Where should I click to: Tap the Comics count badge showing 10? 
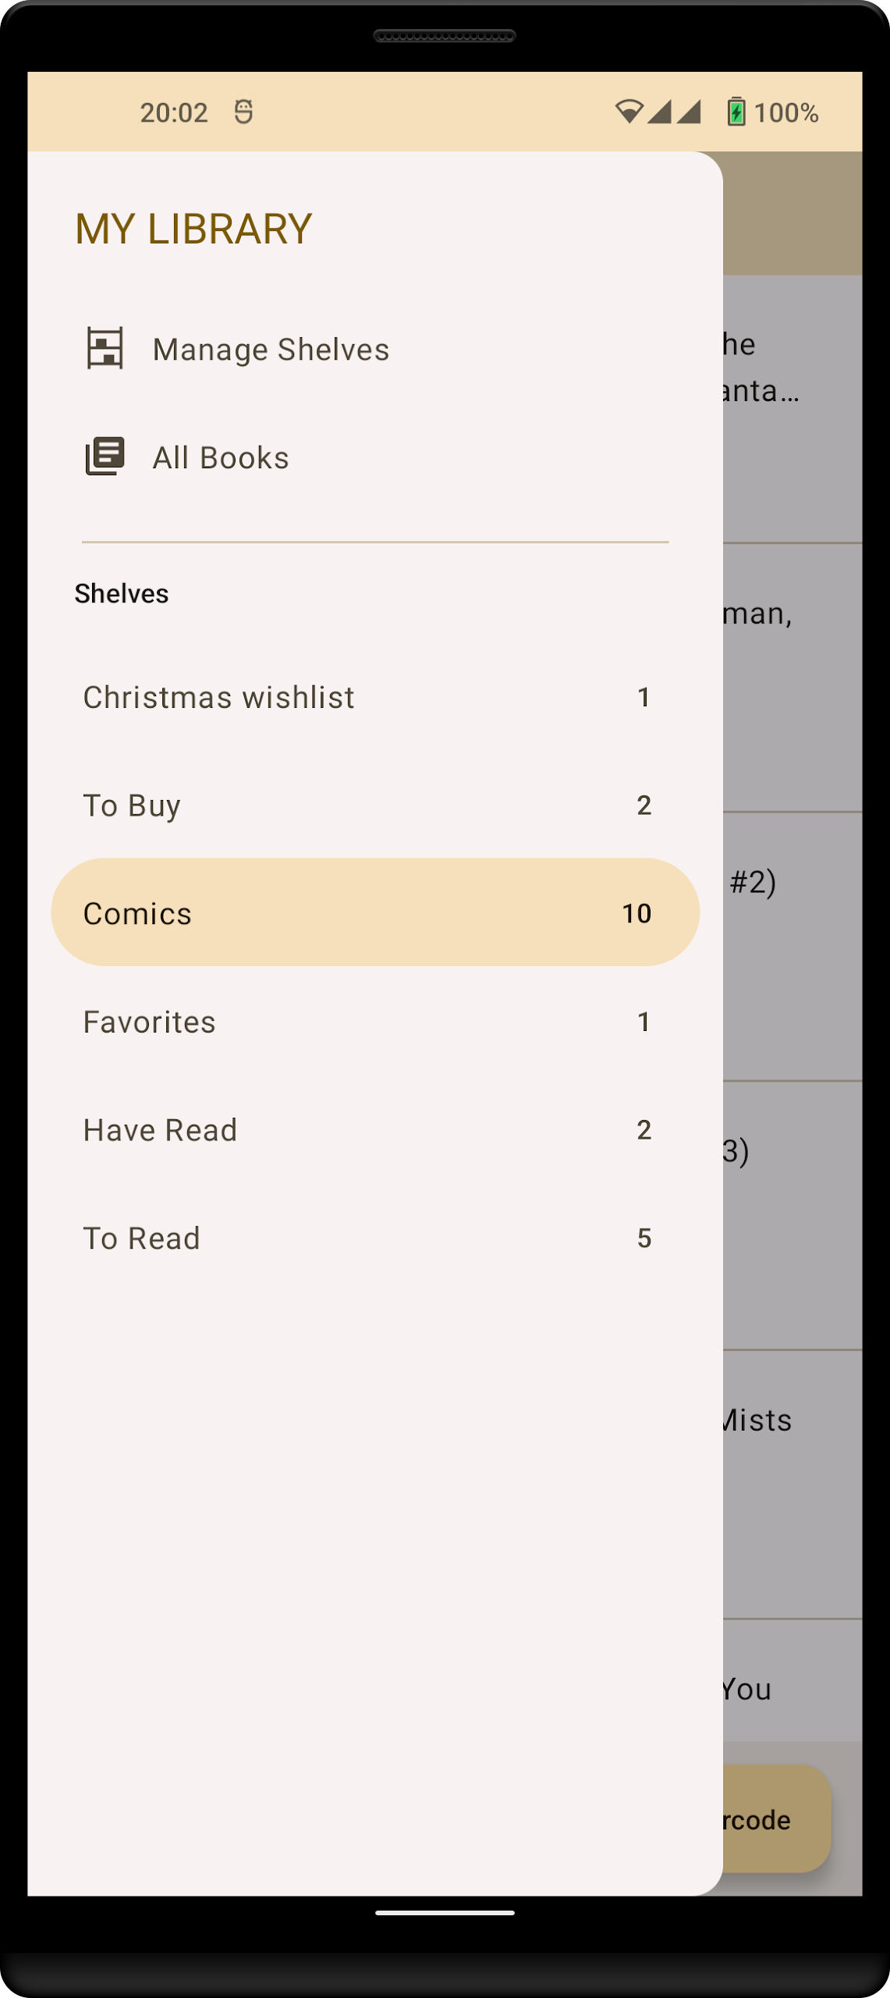point(636,913)
